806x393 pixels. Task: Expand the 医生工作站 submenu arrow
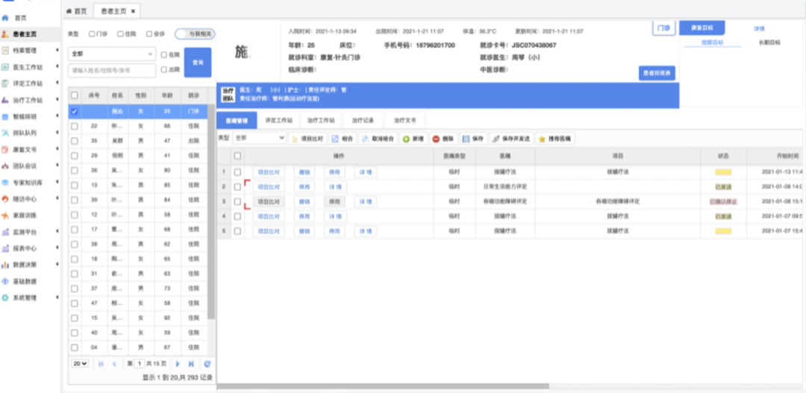tap(57, 67)
